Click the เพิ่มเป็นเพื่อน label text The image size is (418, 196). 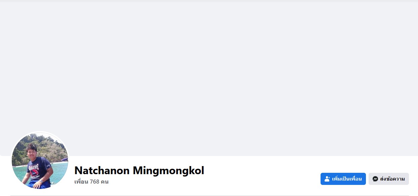coord(347,179)
